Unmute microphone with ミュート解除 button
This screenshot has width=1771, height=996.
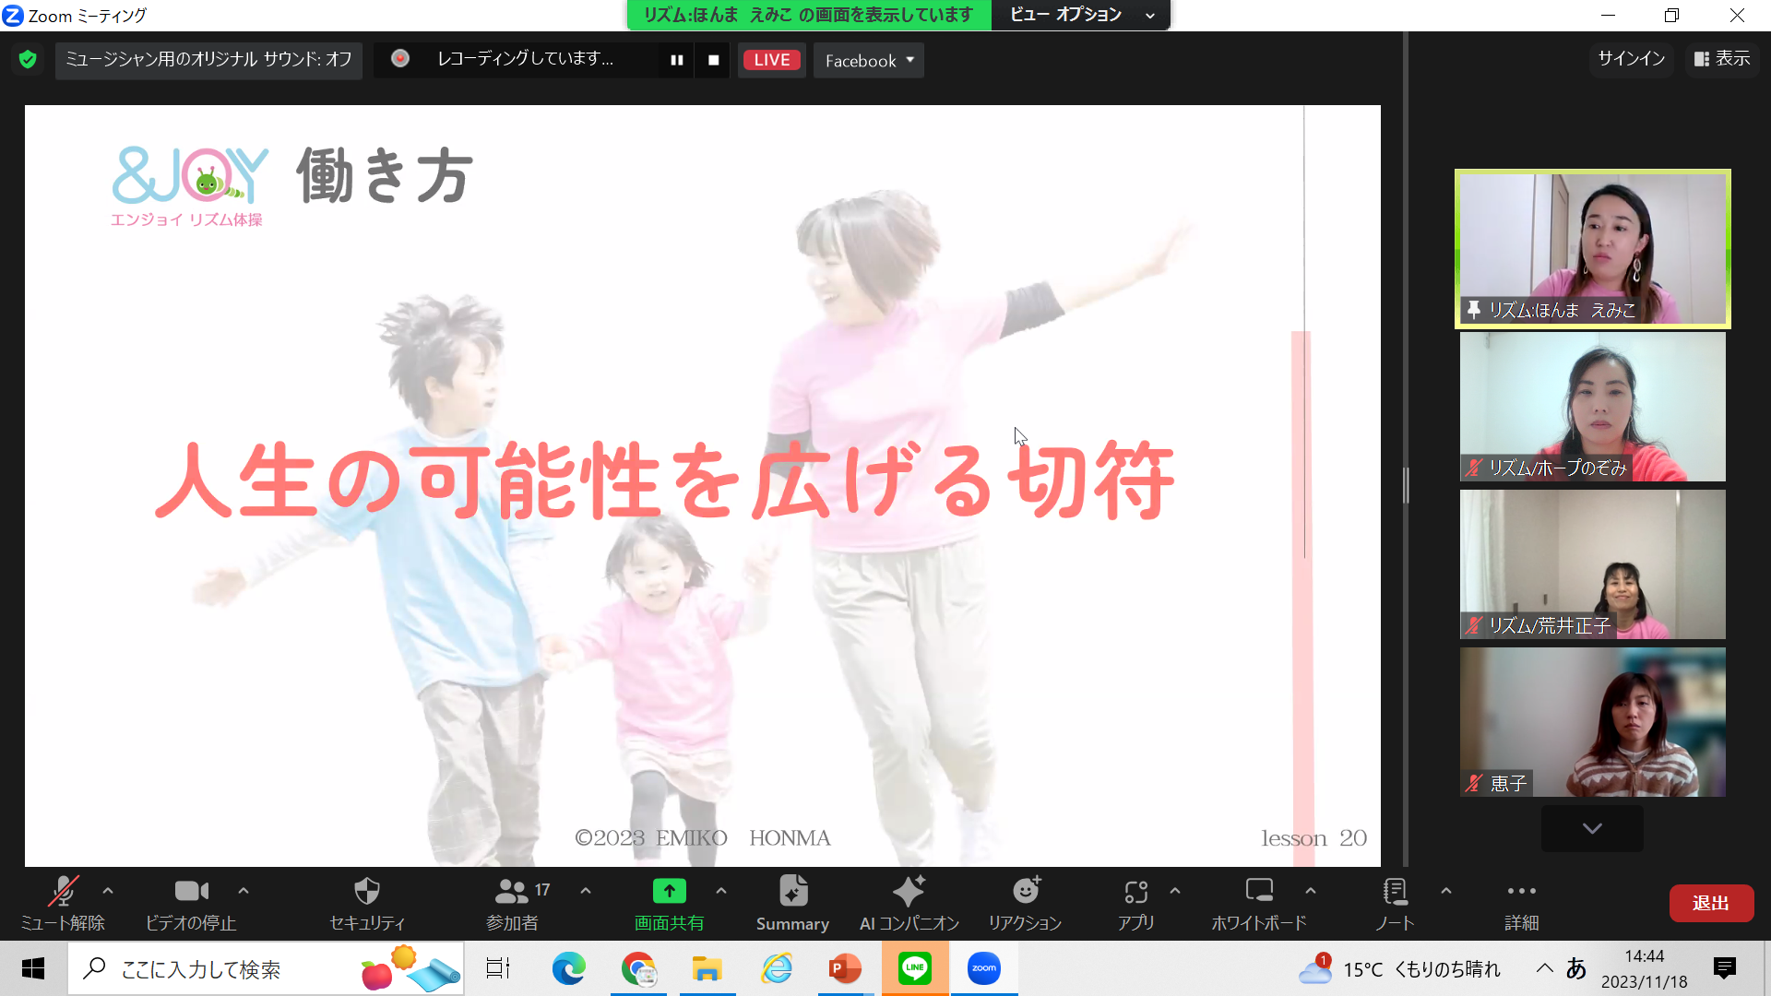[63, 904]
